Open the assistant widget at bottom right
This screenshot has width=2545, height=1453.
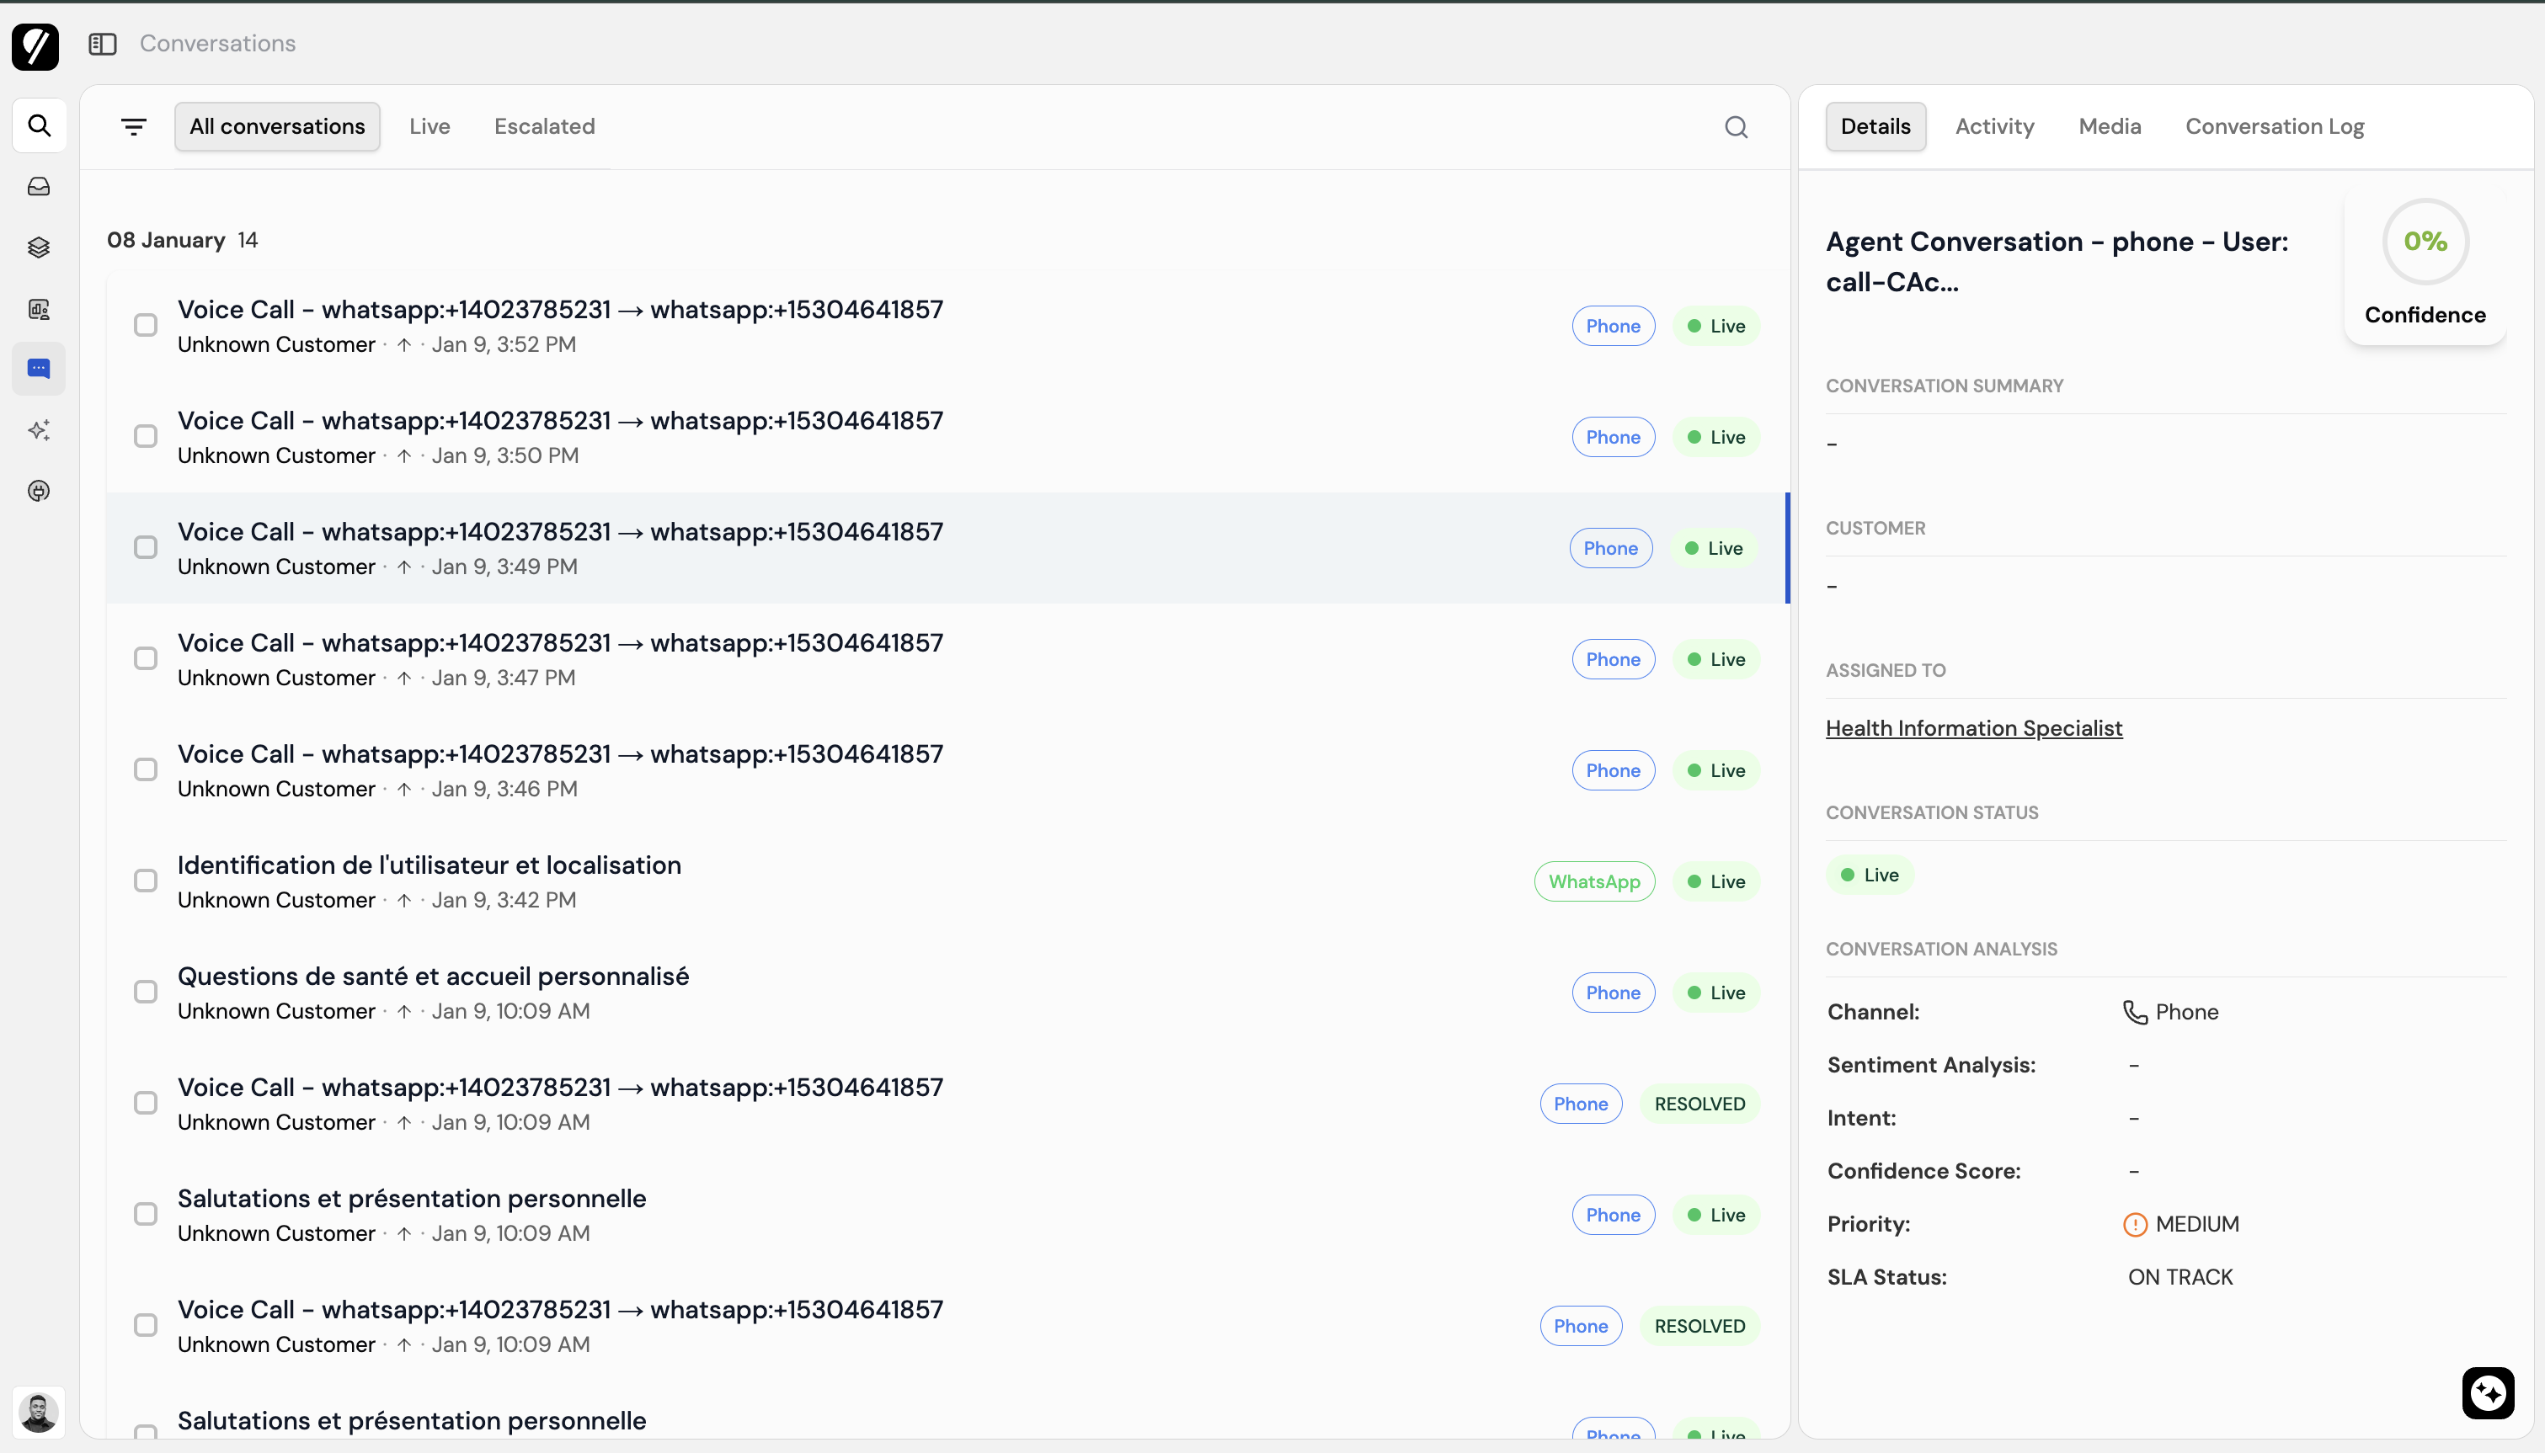[2487, 1392]
